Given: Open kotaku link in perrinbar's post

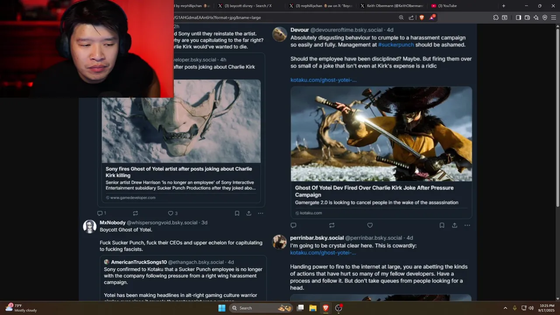Looking at the screenshot, I should click(x=323, y=252).
